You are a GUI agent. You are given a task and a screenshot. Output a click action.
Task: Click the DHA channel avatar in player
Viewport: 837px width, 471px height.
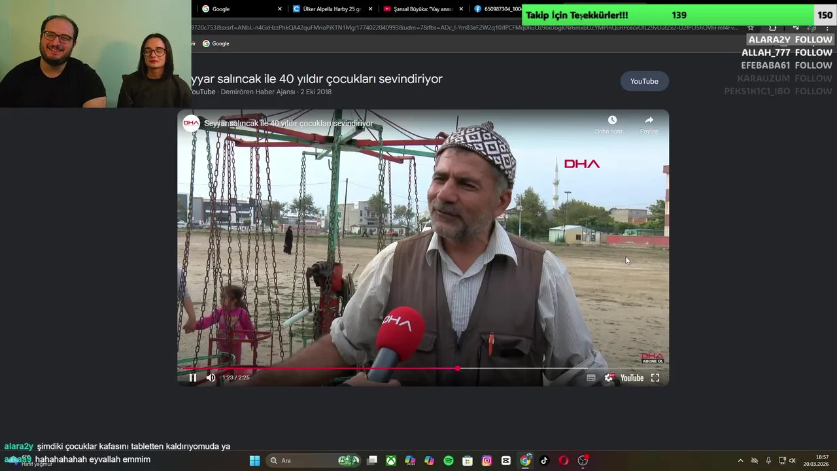(191, 123)
